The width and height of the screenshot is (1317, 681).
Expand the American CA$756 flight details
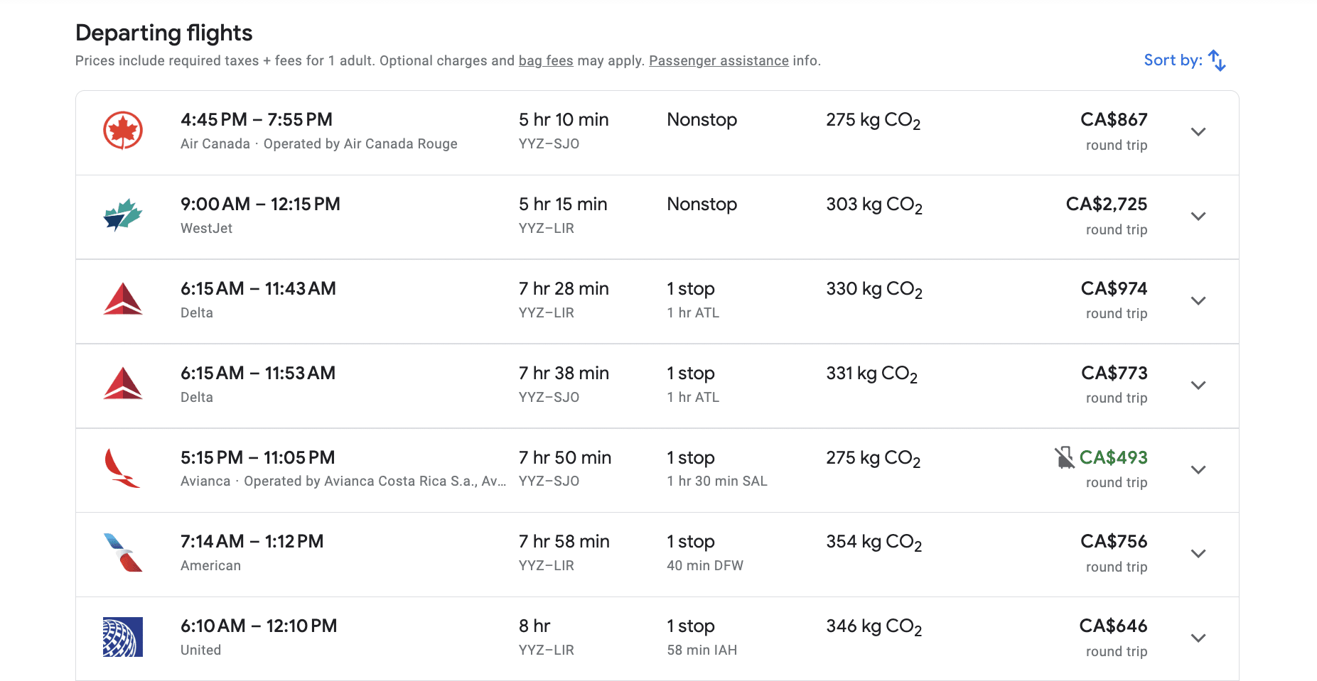(1198, 554)
